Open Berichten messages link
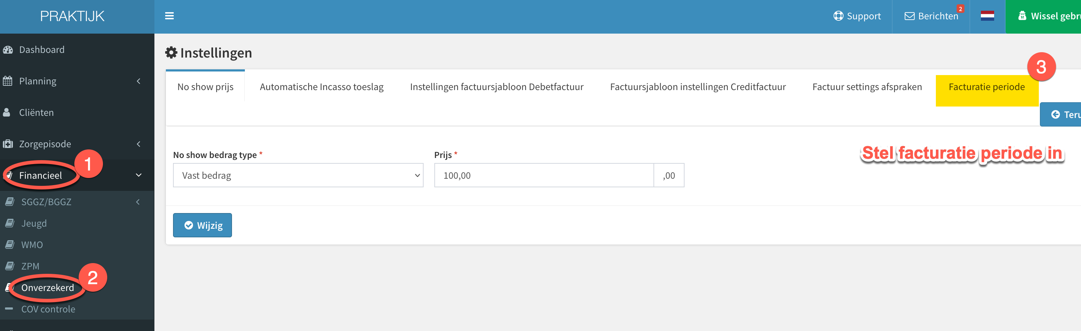This screenshot has height=331, width=1081. 931,16
